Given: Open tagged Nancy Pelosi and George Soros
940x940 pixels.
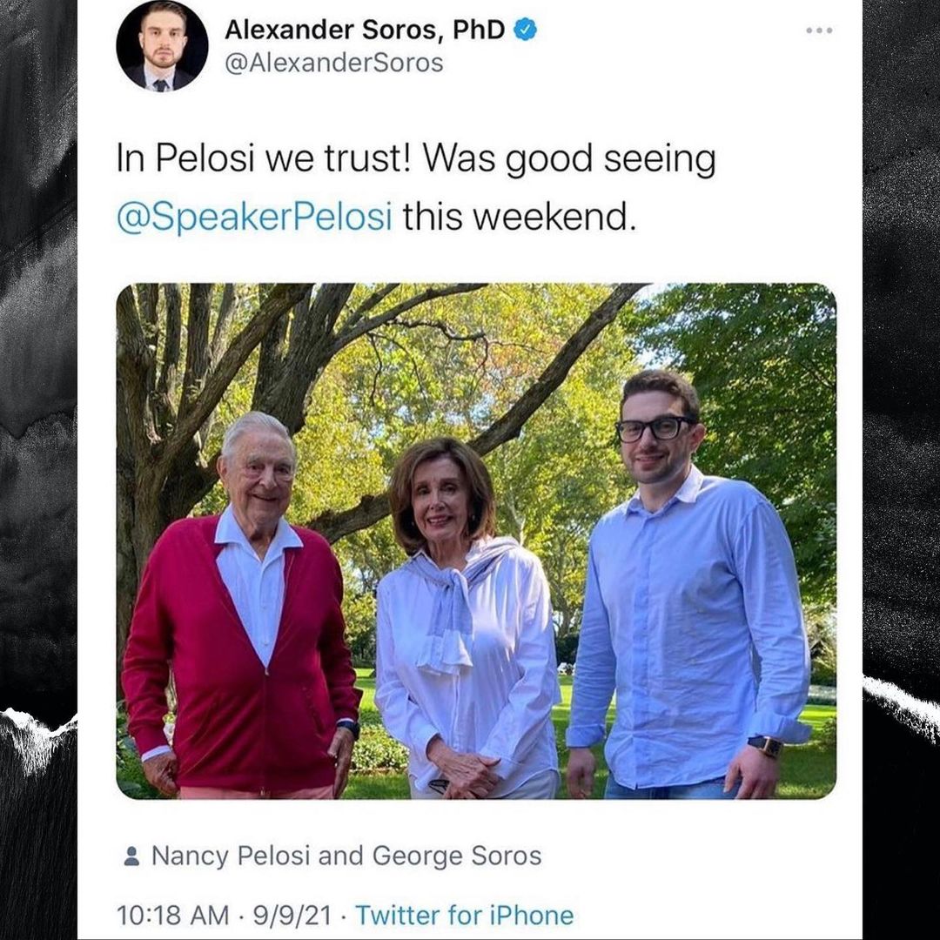Looking at the screenshot, I should [x=346, y=856].
